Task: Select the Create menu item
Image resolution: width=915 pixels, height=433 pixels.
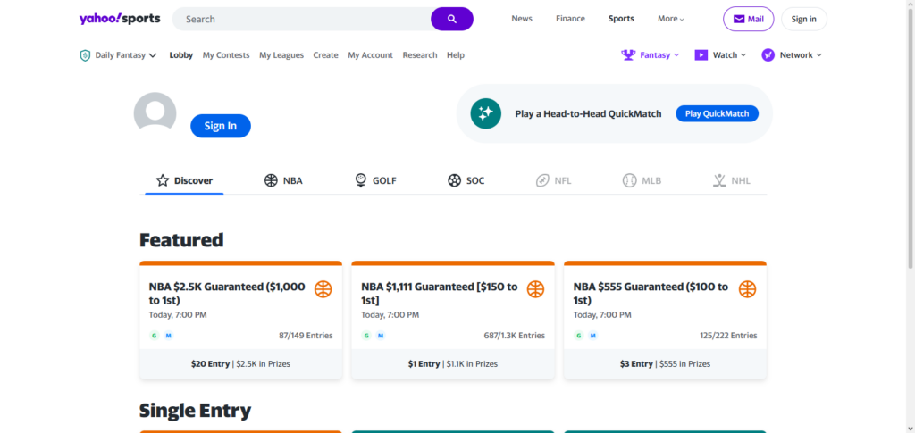Action: (325, 55)
